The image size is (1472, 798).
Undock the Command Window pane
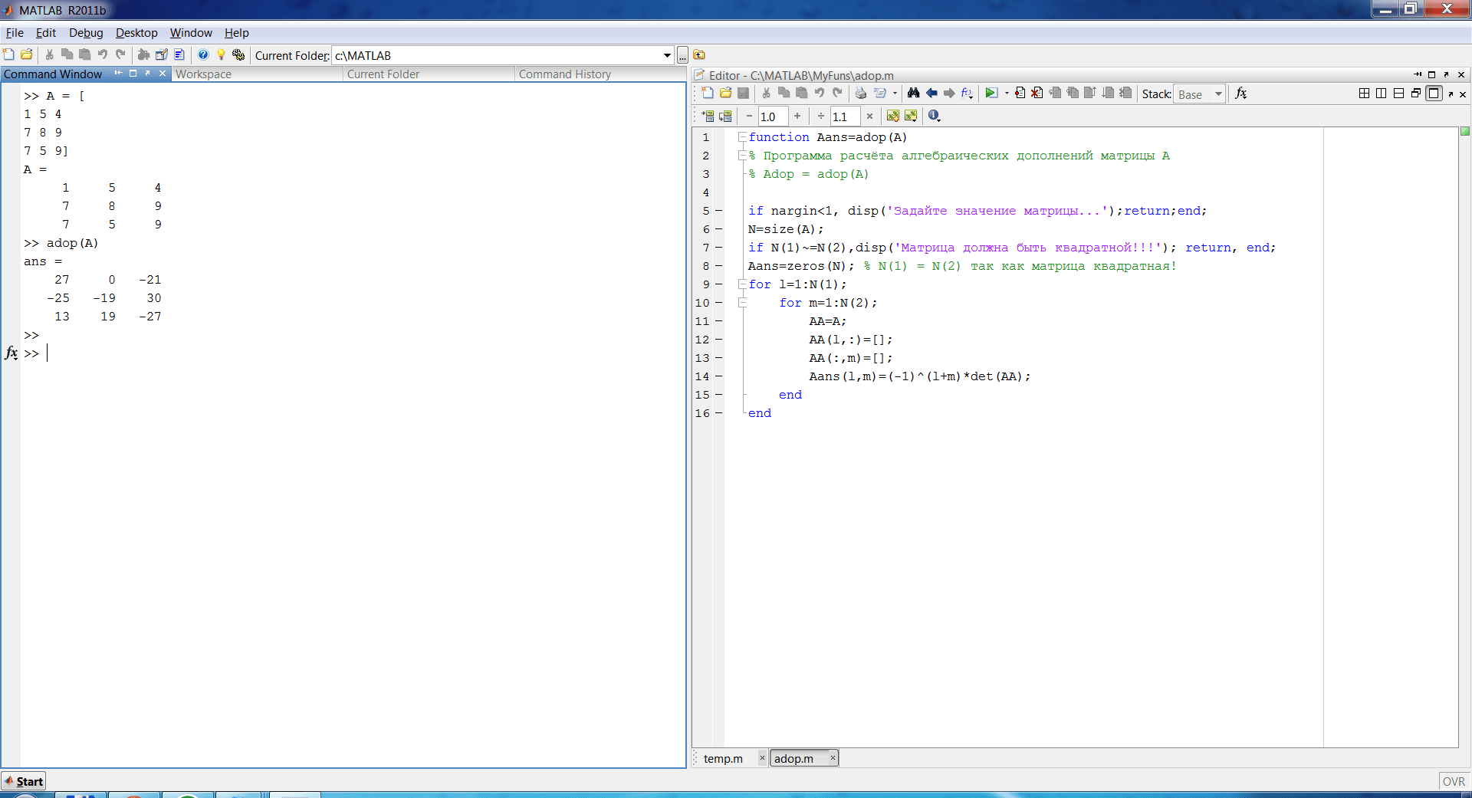[147, 74]
